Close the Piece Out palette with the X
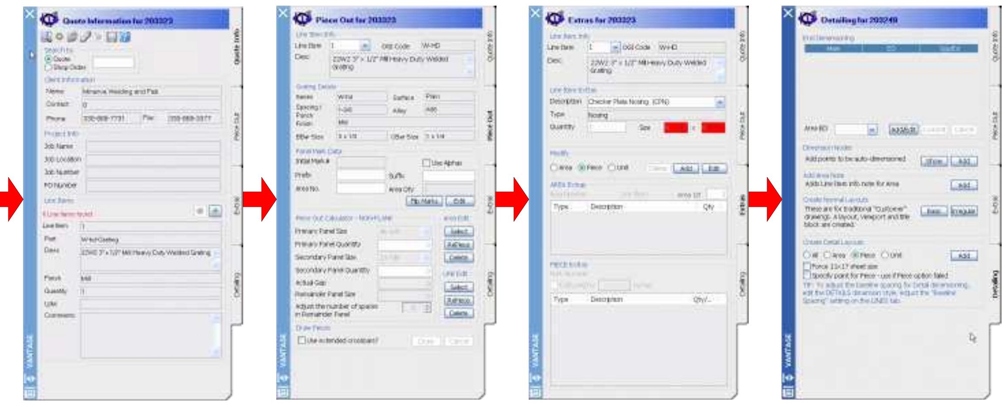This screenshot has height=407, width=1006. tap(282, 13)
